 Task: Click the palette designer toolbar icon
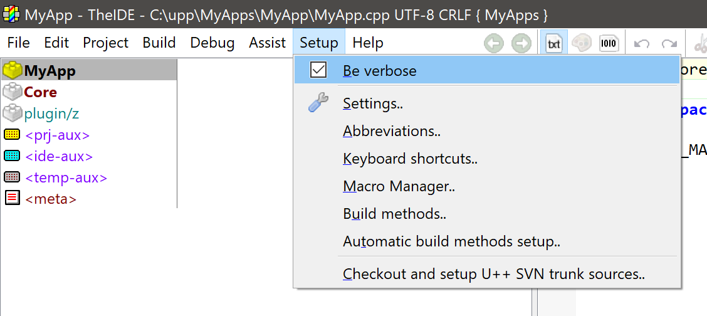582,43
